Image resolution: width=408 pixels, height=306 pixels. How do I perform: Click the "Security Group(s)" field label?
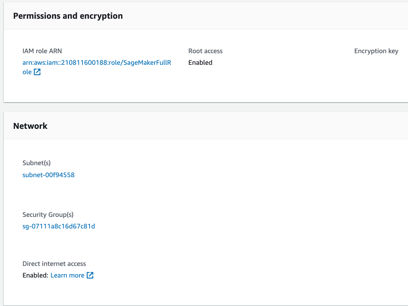click(x=48, y=215)
